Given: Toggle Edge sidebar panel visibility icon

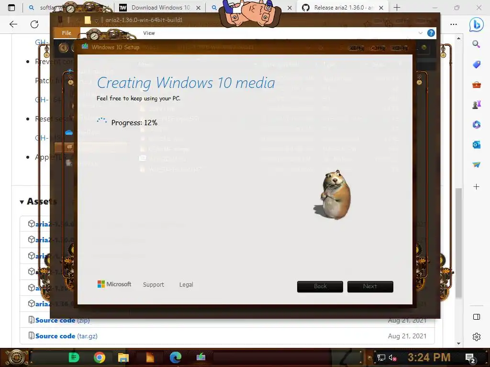Looking at the screenshot, I should 476,317.
